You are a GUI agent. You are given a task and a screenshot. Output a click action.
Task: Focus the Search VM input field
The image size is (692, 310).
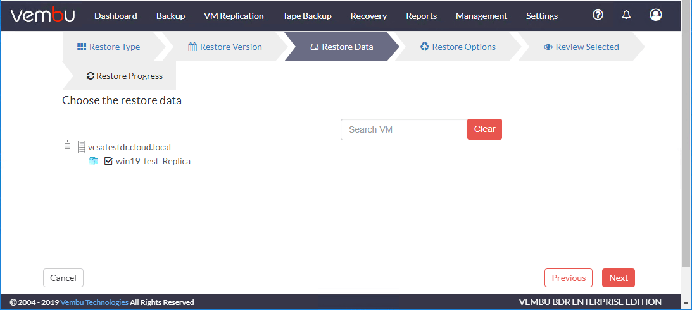(404, 129)
